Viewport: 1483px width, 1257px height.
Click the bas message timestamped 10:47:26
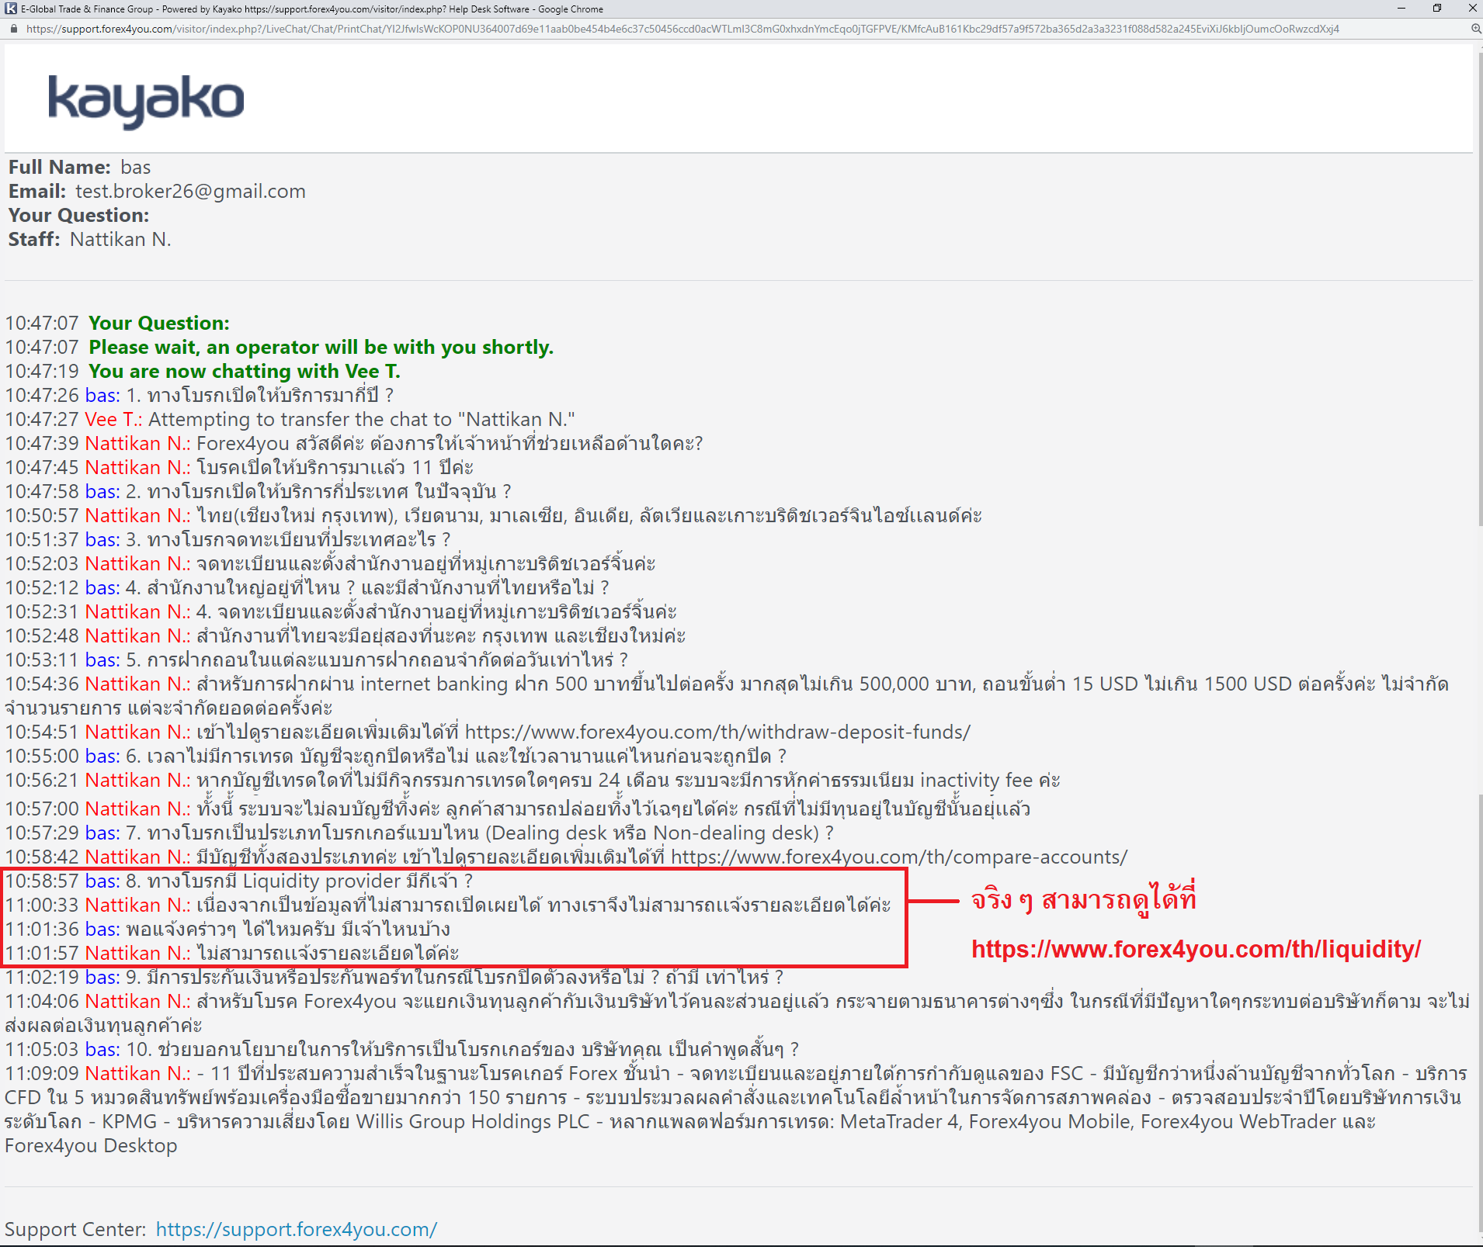(x=200, y=395)
